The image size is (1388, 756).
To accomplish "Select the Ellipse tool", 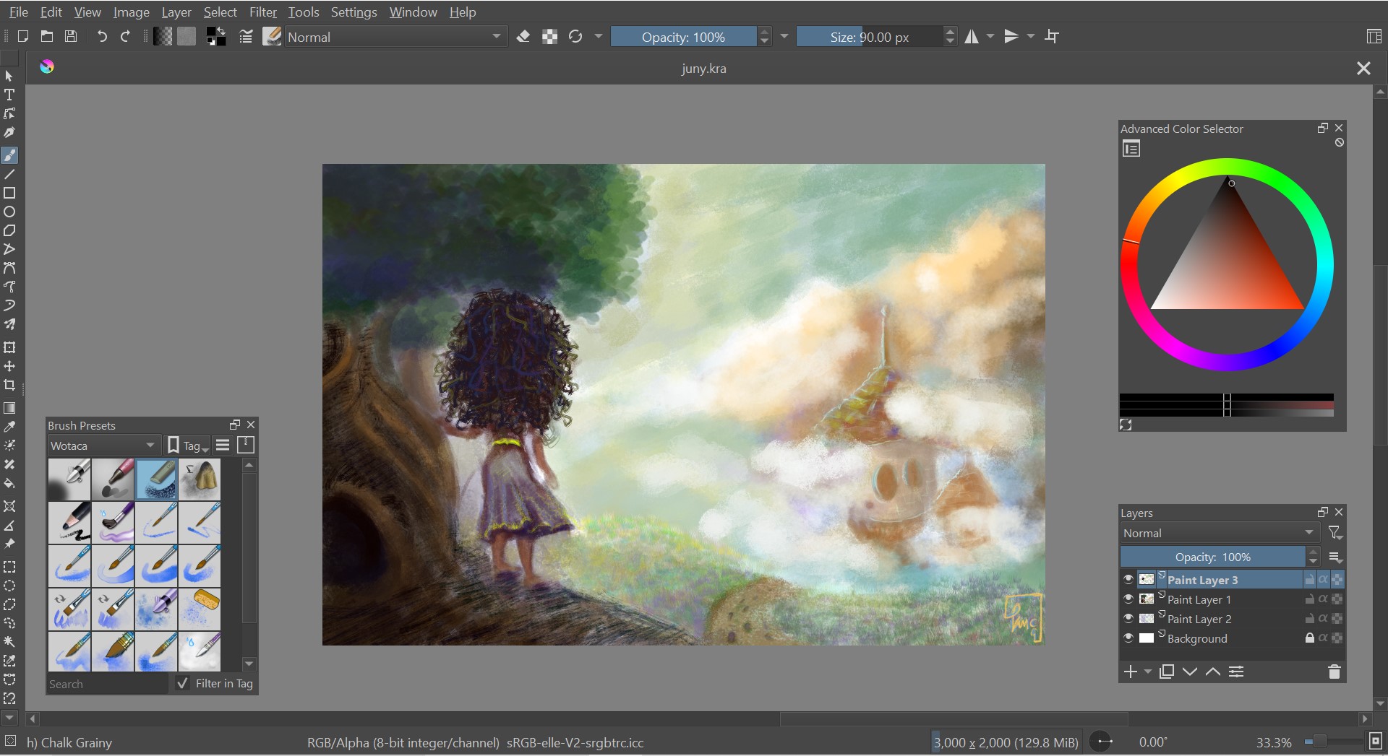I will click(x=9, y=212).
